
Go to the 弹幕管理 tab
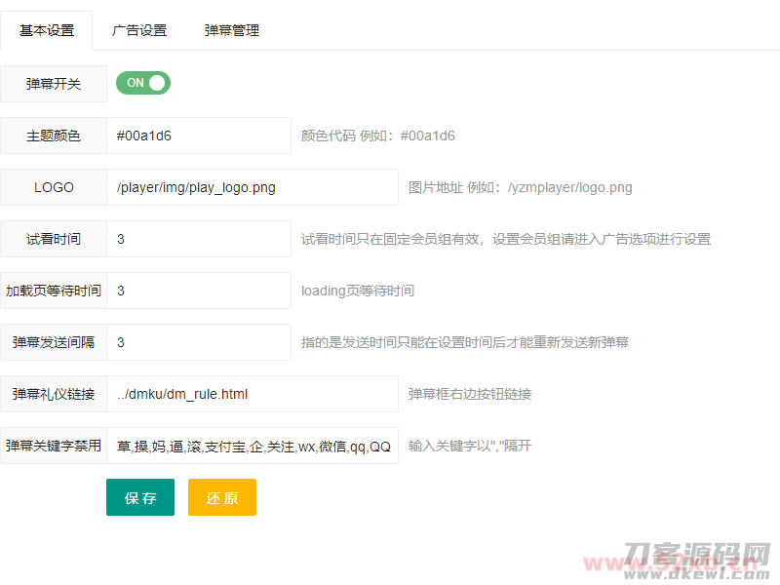(232, 30)
